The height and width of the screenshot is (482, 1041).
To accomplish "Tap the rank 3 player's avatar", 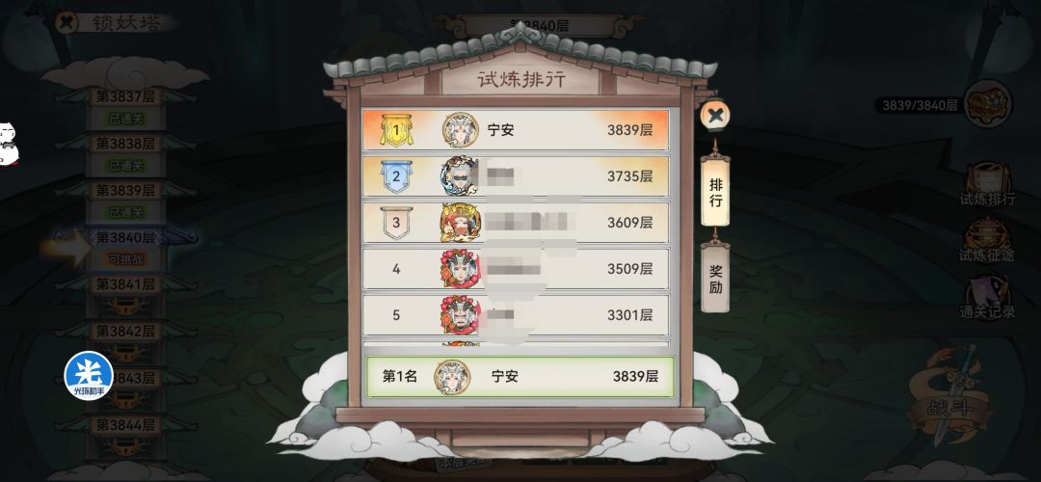I will click(x=458, y=223).
